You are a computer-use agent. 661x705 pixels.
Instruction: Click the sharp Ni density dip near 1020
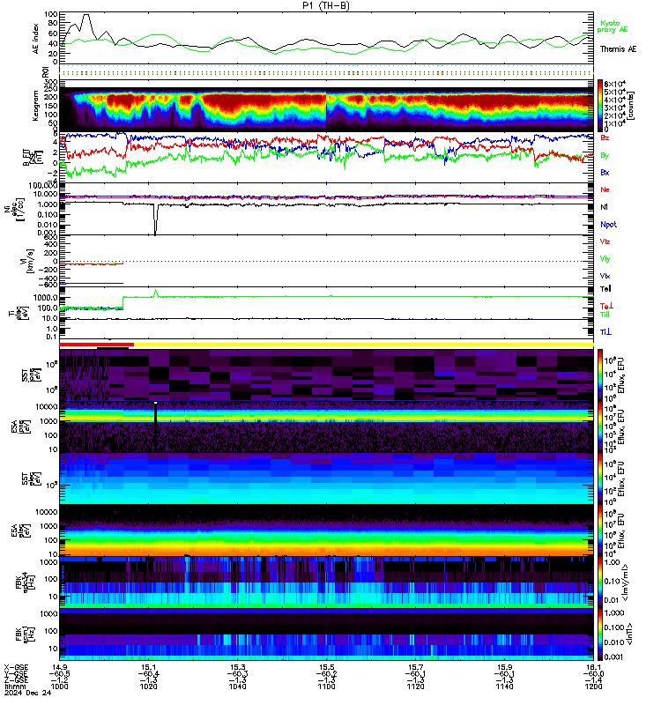pyautogui.click(x=156, y=220)
